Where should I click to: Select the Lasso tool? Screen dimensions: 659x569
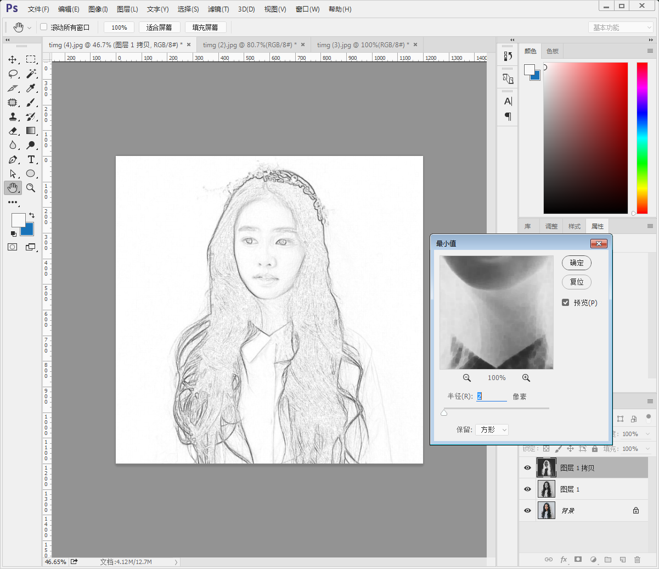pyautogui.click(x=13, y=74)
